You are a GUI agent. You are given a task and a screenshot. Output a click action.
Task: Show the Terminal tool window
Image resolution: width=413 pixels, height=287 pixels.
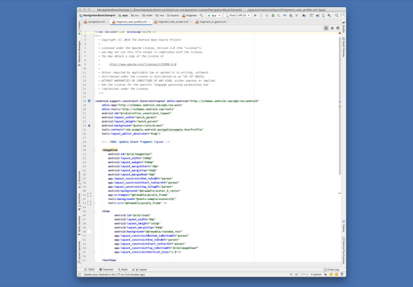tap(106, 270)
